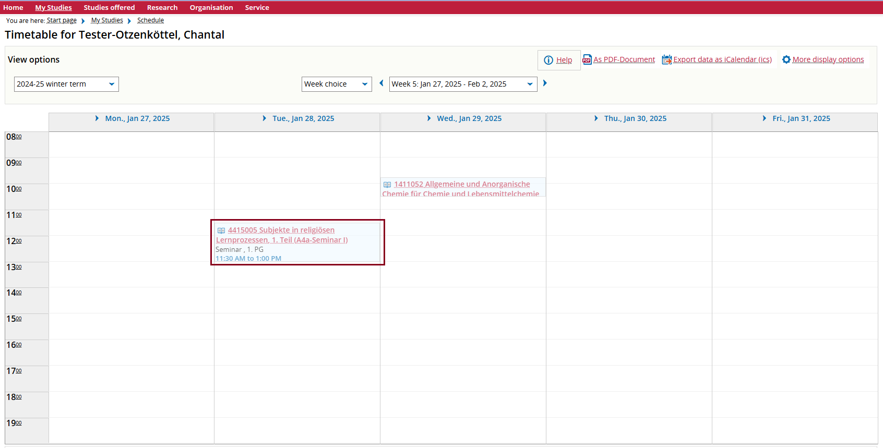Click As PDF-Document link
This screenshot has width=883, height=448.
(624, 59)
